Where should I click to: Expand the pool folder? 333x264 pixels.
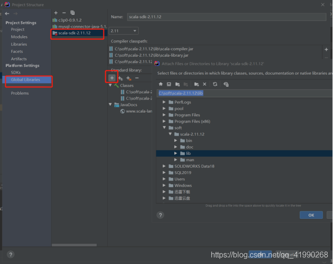[x=164, y=109]
